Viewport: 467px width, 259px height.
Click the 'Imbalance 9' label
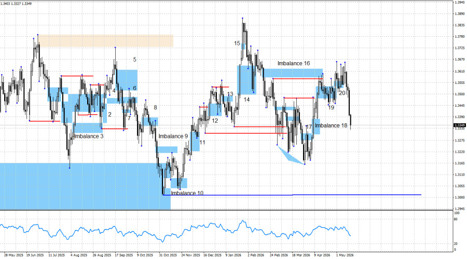pos(173,136)
